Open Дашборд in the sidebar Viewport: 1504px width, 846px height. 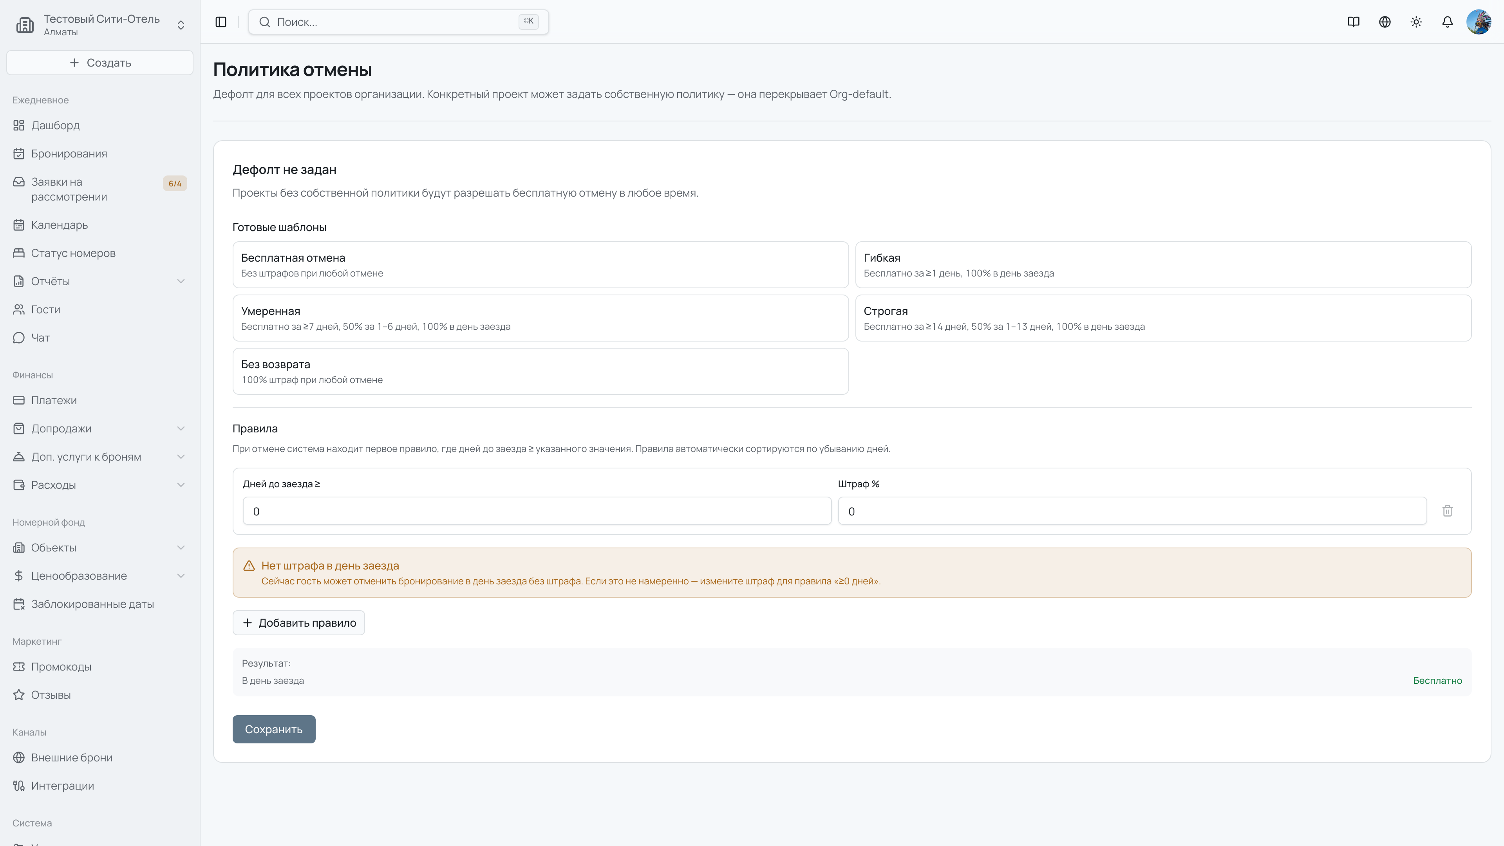[x=100, y=125]
